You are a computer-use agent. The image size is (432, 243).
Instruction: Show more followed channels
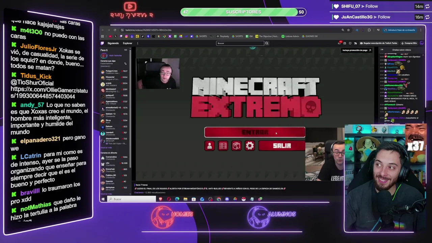[106, 147]
